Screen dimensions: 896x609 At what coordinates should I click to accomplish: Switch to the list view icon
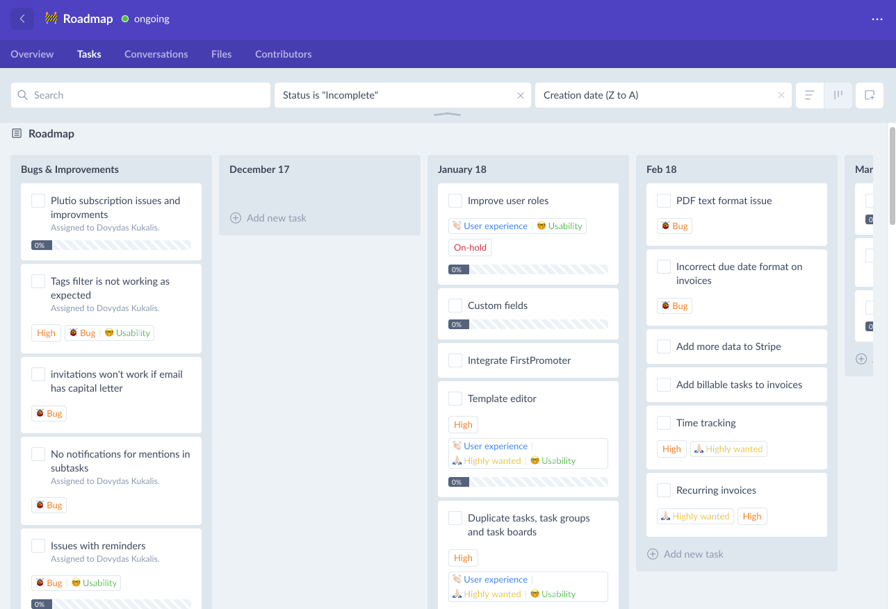[x=809, y=94]
